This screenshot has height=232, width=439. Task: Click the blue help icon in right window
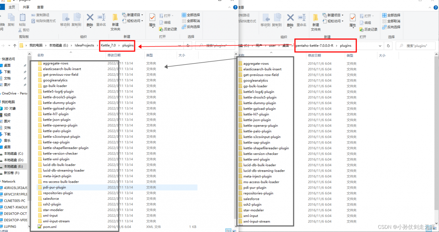tap(436, 7)
